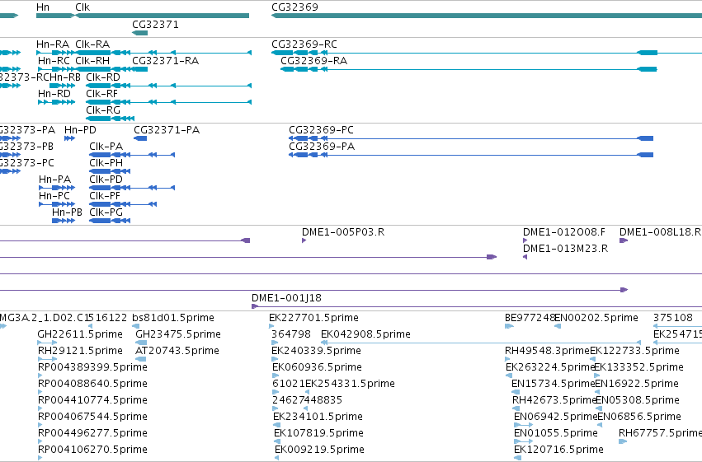Click the DME1-001J18 start arrow glyph
The height and width of the screenshot is (462, 702).
pos(255,306)
